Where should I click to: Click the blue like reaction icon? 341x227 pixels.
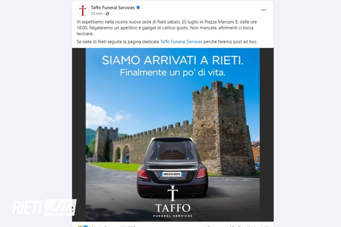click(x=85, y=226)
